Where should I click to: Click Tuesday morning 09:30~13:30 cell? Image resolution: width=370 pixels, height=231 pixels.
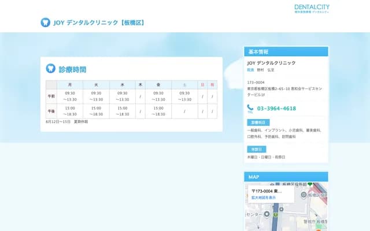(96, 96)
